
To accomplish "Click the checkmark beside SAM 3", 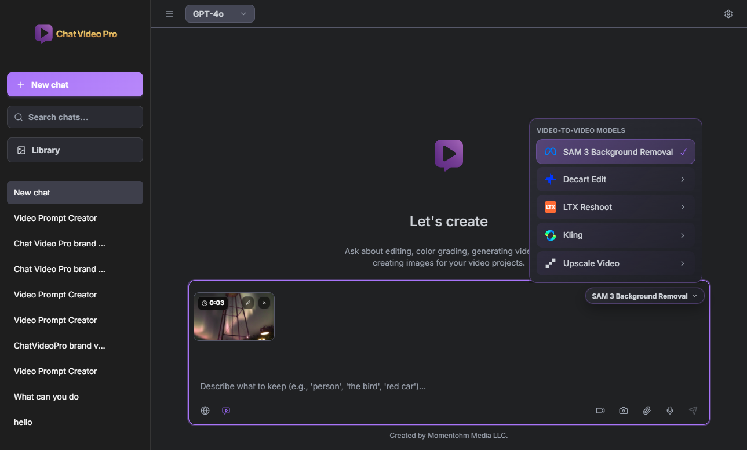I will (x=683, y=152).
